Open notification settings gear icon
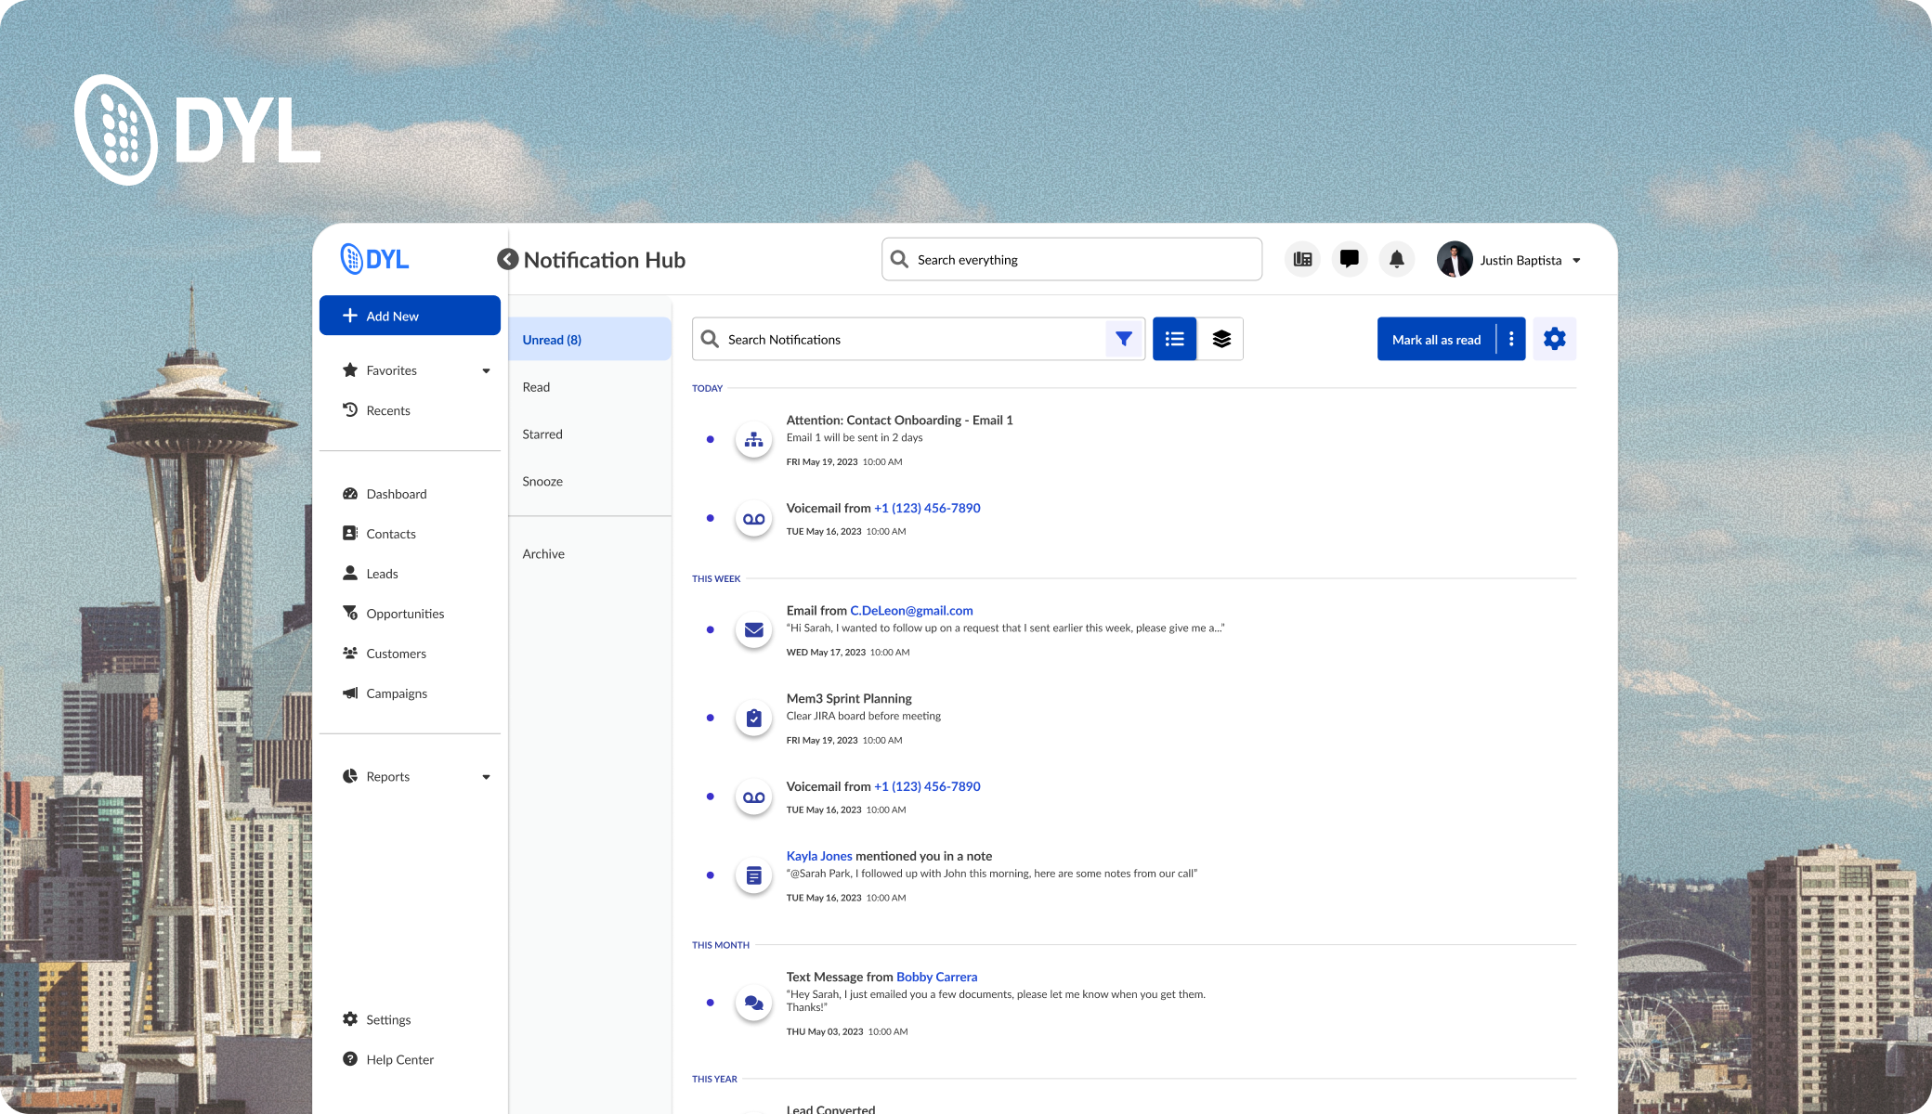This screenshot has height=1114, width=1932. point(1554,339)
